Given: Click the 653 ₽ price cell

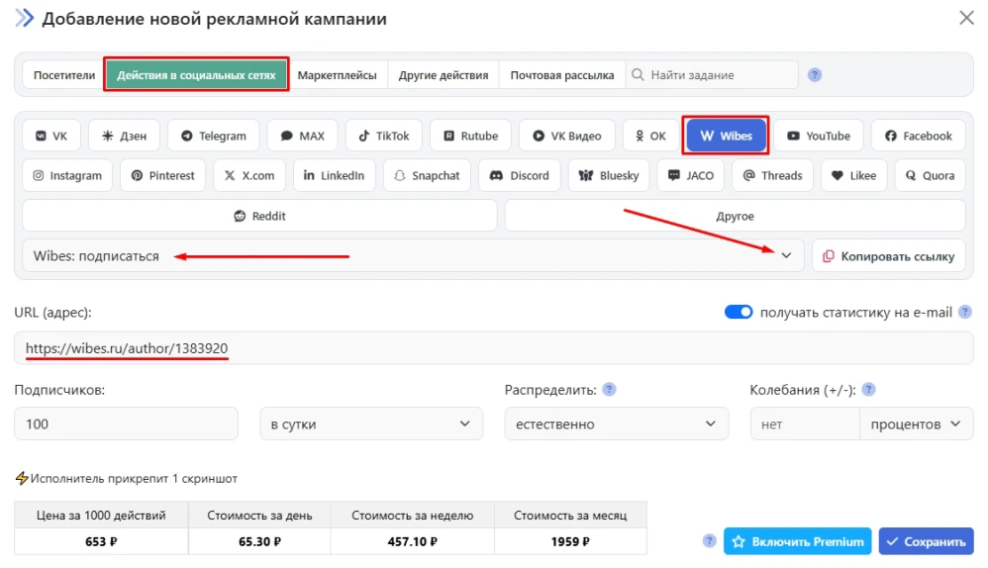Looking at the screenshot, I should pyautogui.click(x=101, y=541).
